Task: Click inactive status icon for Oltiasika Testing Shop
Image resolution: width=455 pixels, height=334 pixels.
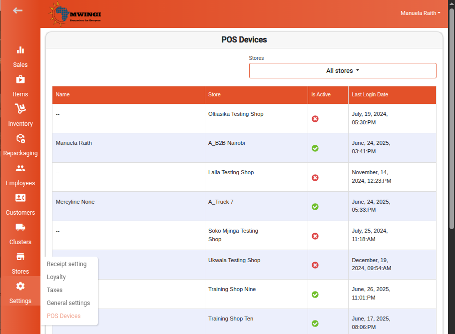Action: coord(315,119)
